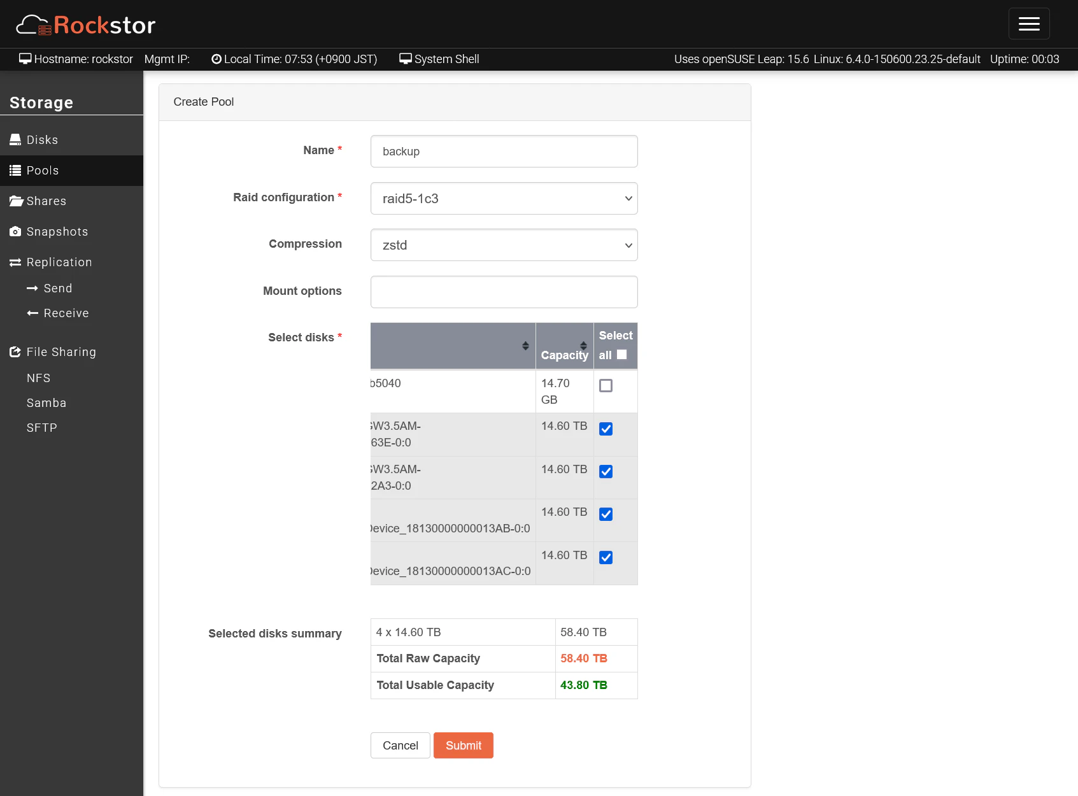Open the Snapshots sidebar item
Image resolution: width=1078 pixels, height=796 pixels.
click(71, 232)
